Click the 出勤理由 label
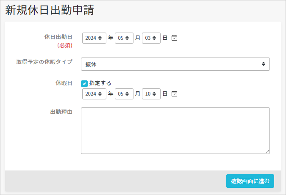Viewport: 286px width, 195px height. coord(61,112)
